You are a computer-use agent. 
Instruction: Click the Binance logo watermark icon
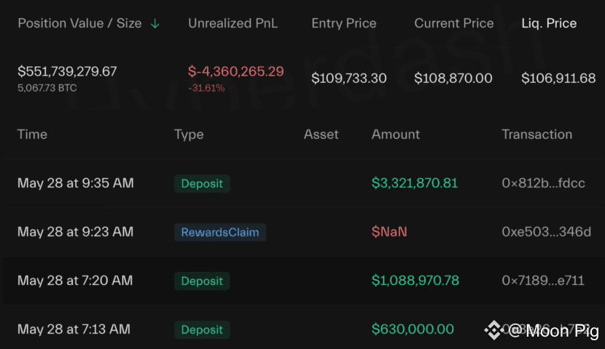point(493,330)
